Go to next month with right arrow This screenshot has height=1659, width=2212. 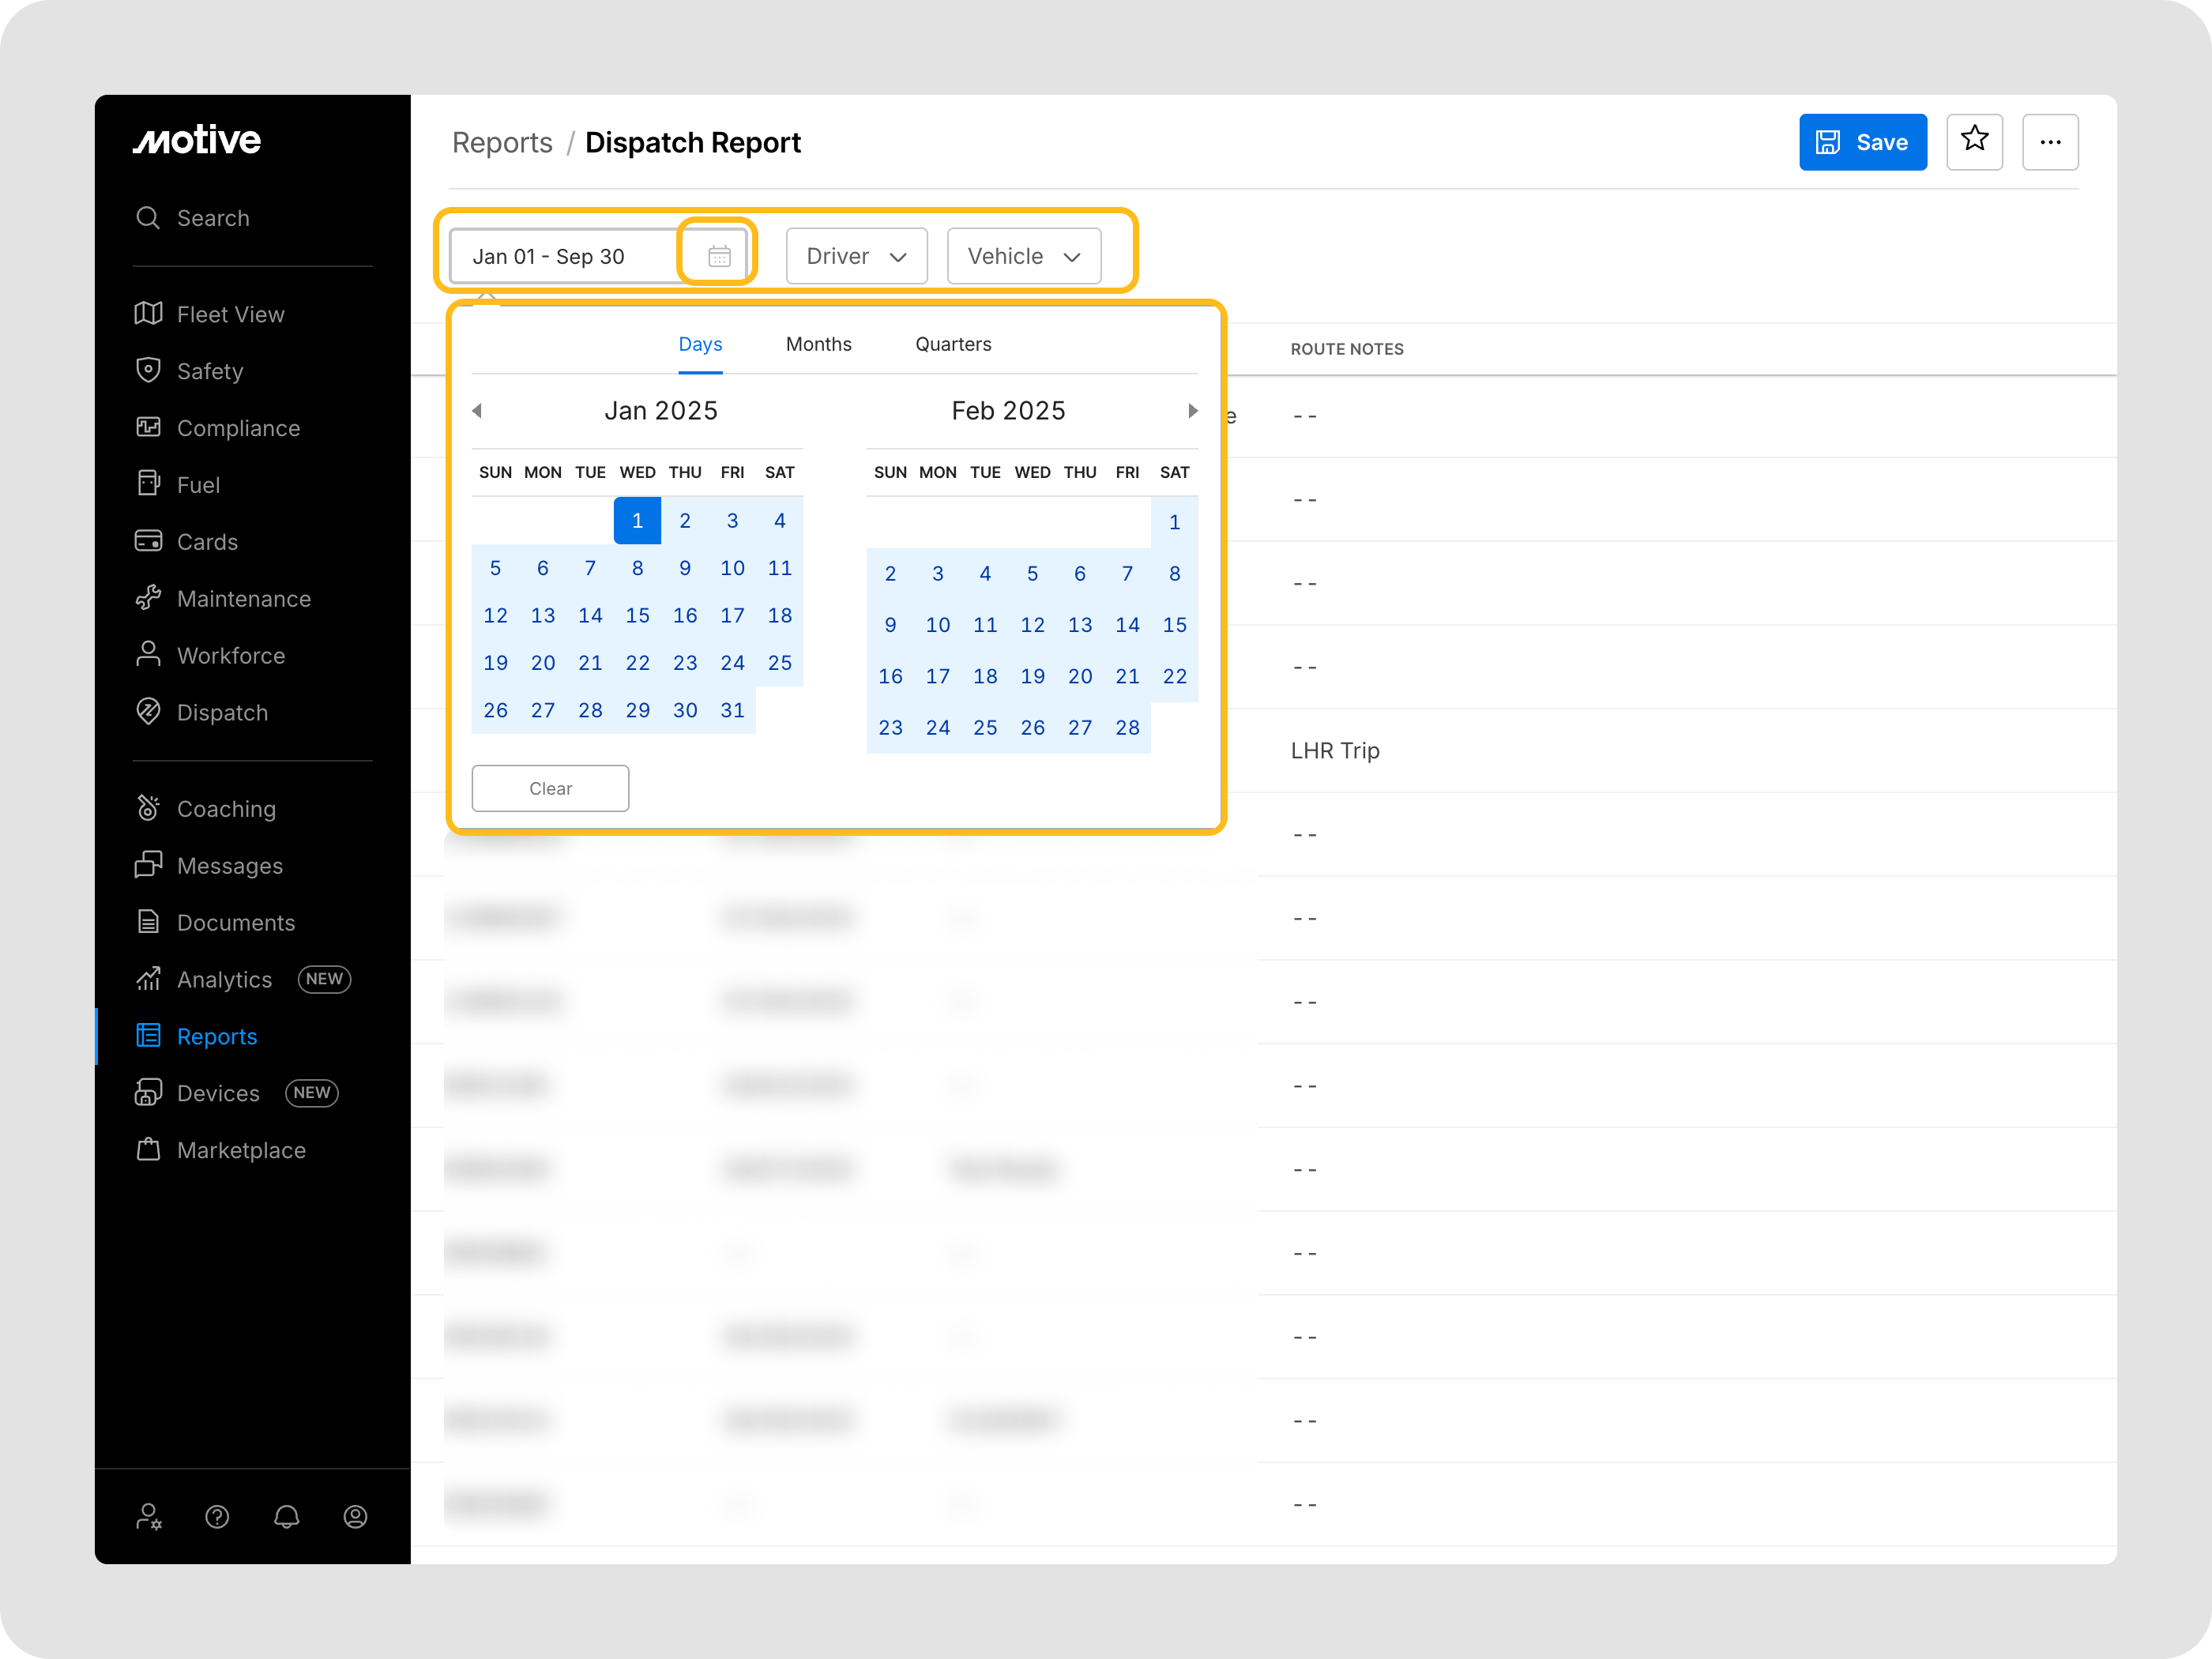(x=1192, y=411)
